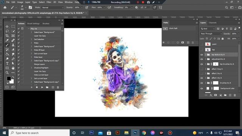Hide the 'adjustment try it' group
This screenshot has height=136, width=242.
202,59
